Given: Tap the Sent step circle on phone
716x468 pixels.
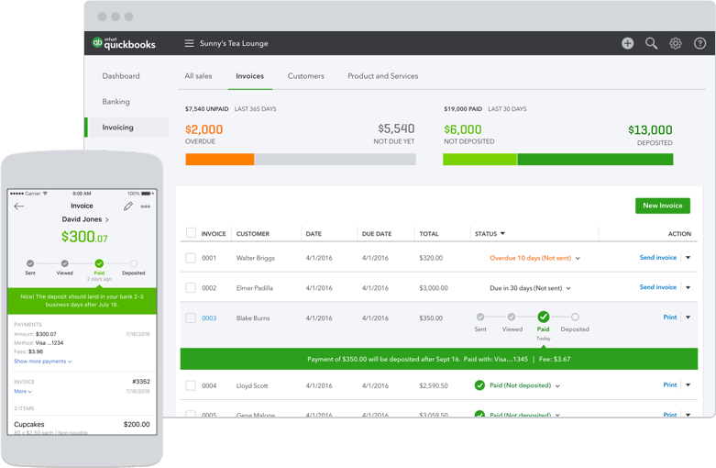Looking at the screenshot, I should [x=30, y=263].
